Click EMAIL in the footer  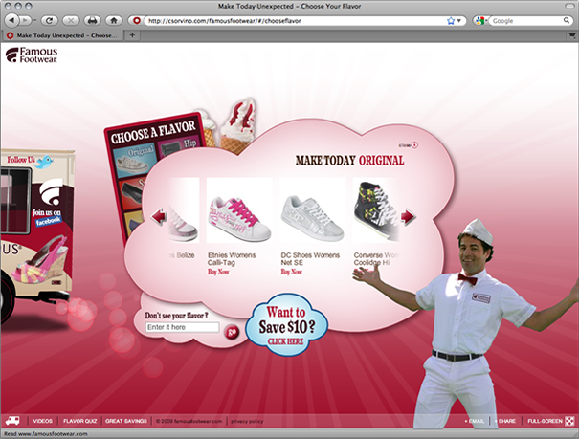click(x=475, y=421)
